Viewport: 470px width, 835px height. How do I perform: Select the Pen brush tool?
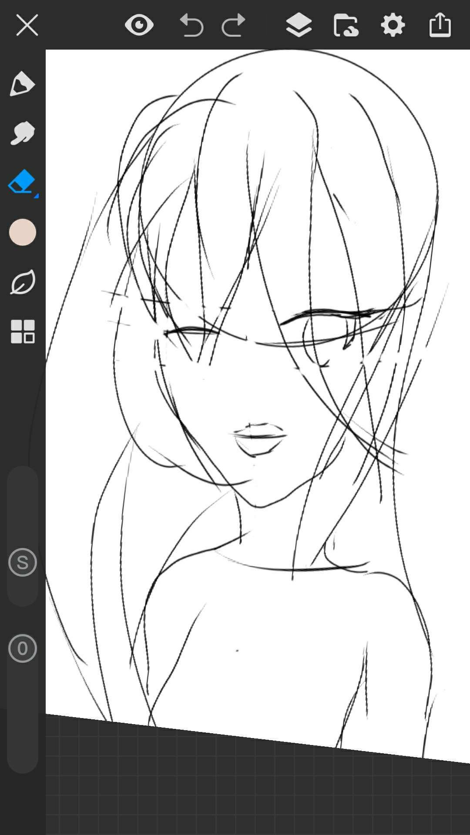pyautogui.click(x=22, y=83)
